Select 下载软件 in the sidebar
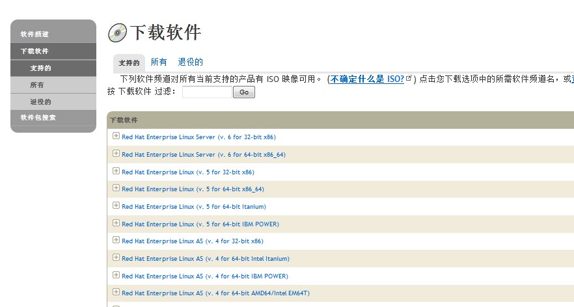Screen dimensions: 574x307 coord(53,51)
